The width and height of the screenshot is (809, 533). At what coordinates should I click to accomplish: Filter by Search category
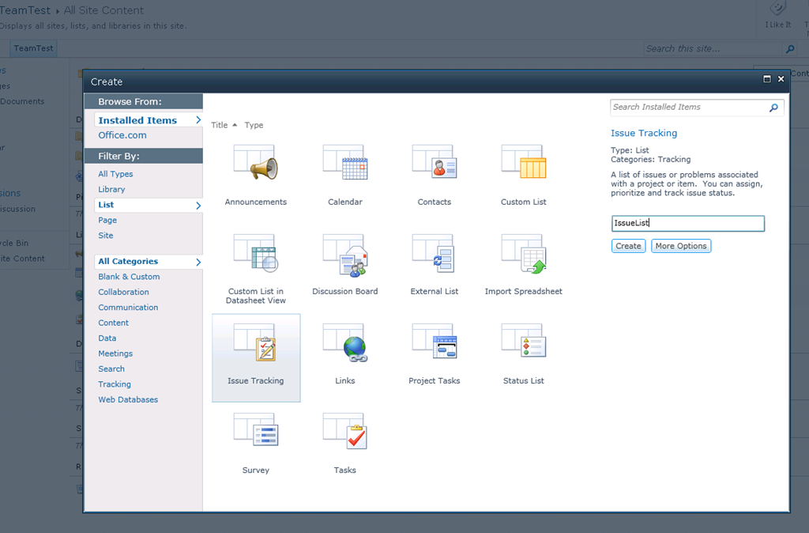[111, 369]
